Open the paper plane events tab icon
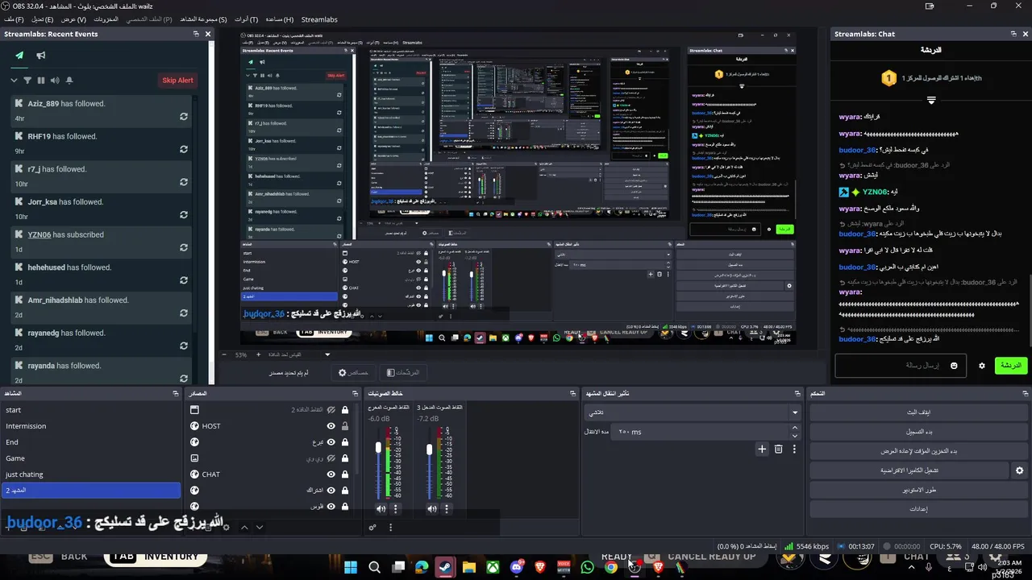Viewport: 1032px width, 580px height. (x=19, y=56)
